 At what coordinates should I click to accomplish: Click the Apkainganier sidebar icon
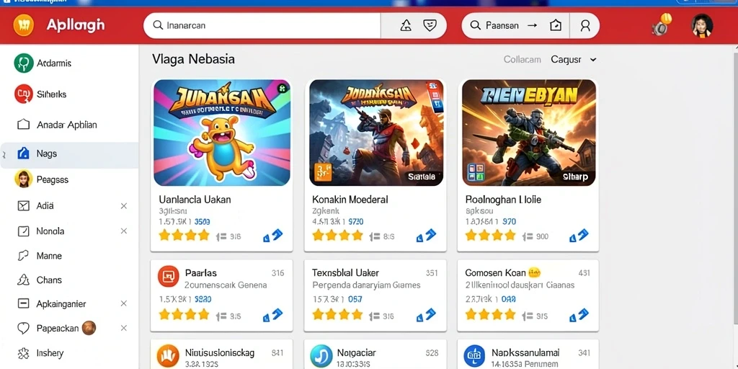coord(23,303)
